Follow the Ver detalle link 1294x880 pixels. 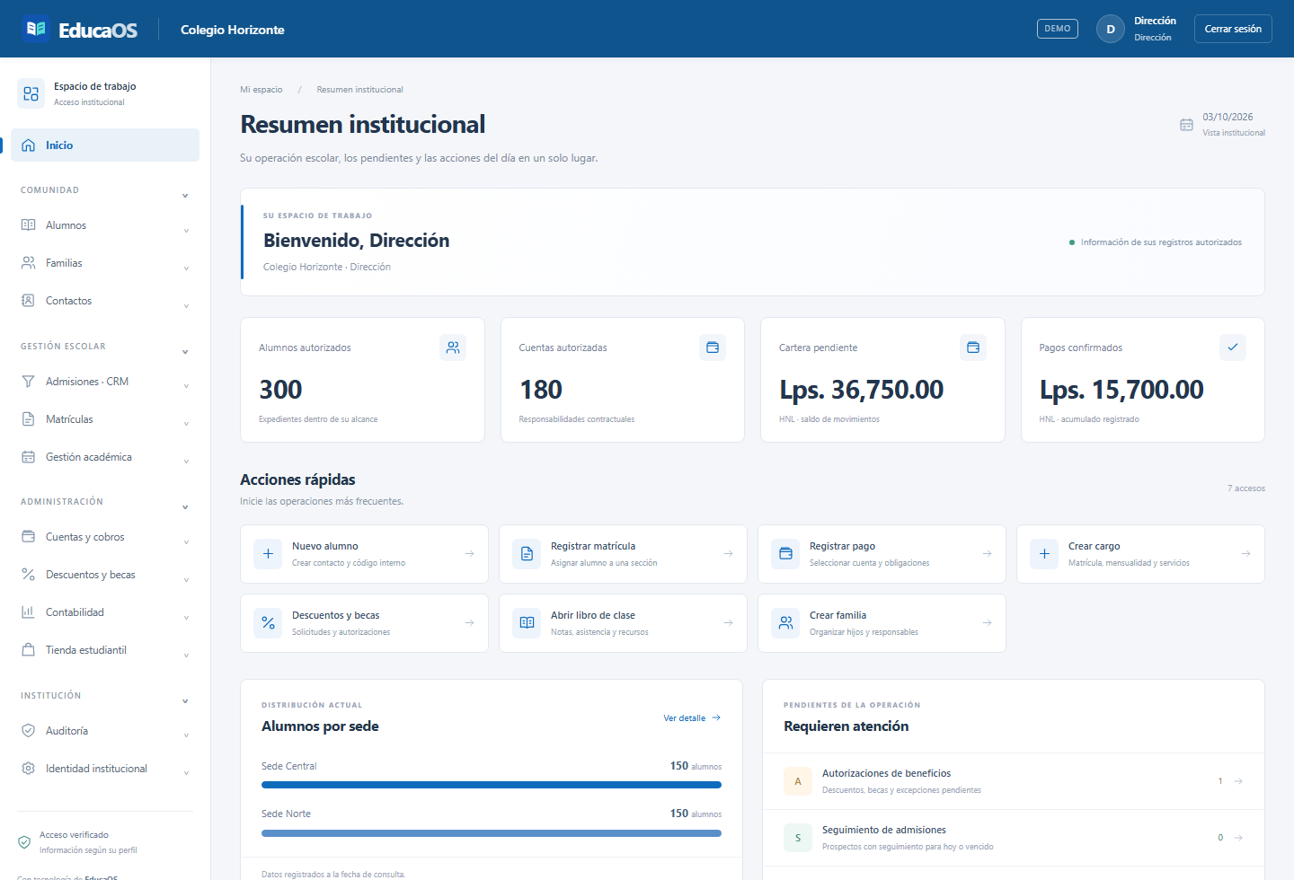692,718
